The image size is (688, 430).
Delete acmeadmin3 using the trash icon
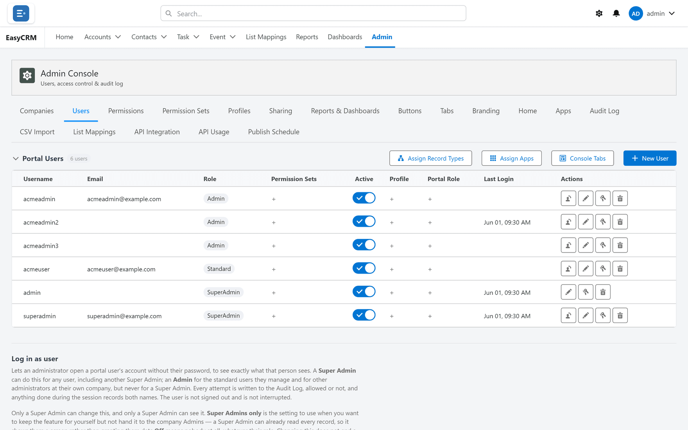(x=620, y=245)
